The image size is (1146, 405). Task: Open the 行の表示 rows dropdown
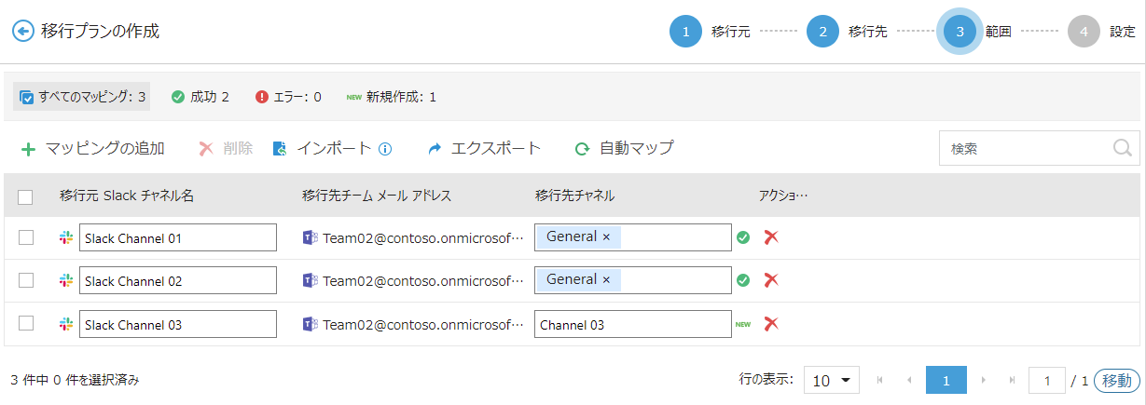click(832, 380)
